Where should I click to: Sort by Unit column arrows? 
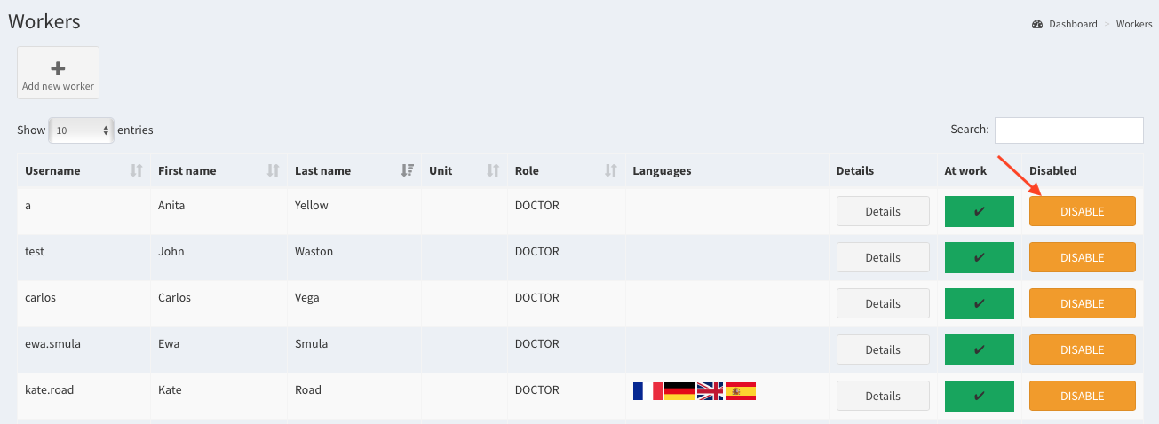493,170
